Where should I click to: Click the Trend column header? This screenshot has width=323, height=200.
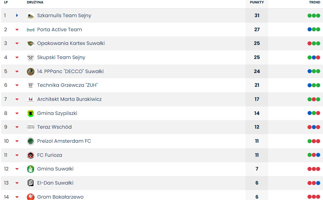[314, 2]
